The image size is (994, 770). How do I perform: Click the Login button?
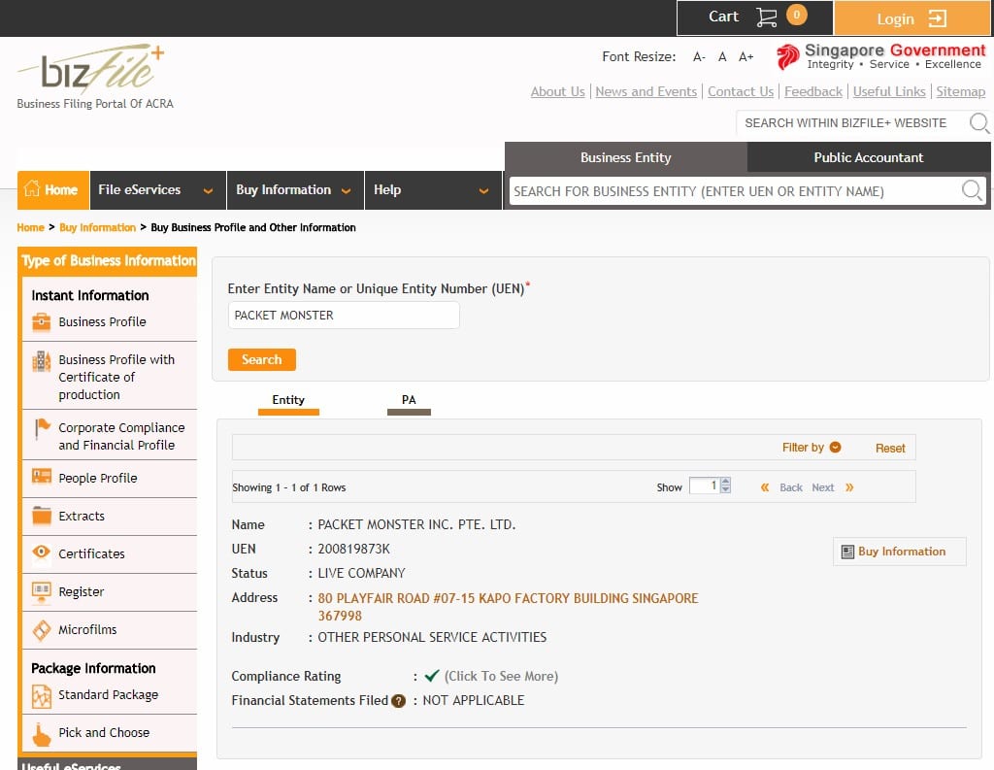[911, 18]
